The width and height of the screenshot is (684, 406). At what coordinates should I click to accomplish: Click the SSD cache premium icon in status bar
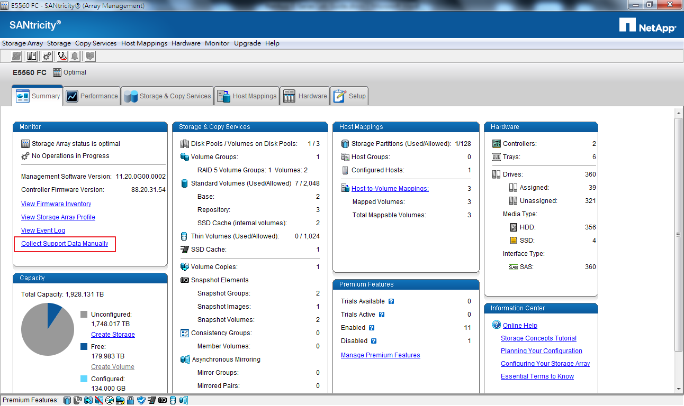click(151, 400)
